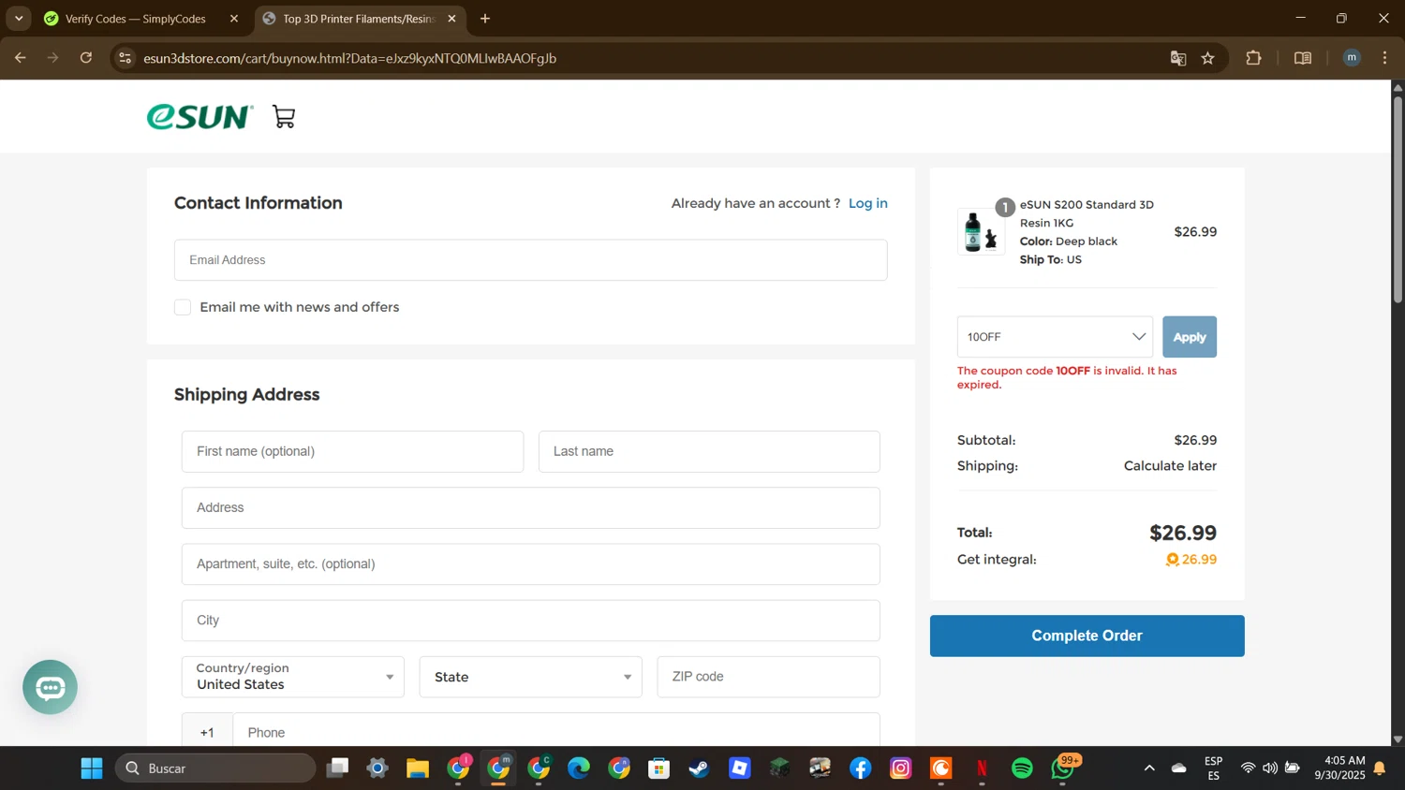The height and width of the screenshot is (790, 1405).
Task: Open Task View on the taskbar
Action: [x=337, y=768]
